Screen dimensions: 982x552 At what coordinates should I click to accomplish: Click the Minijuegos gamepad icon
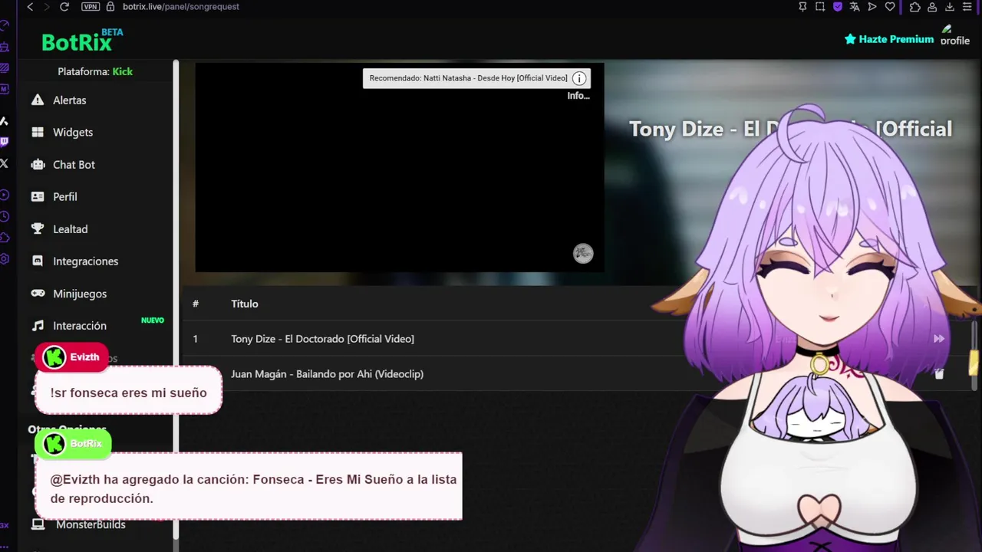point(37,293)
